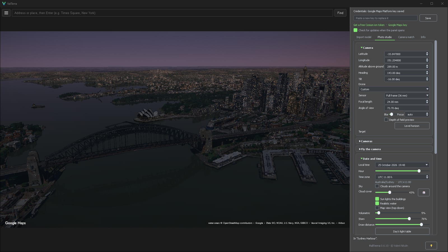Open Get a free Cesium ion token link
448x252 pixels.
(369, 25)
